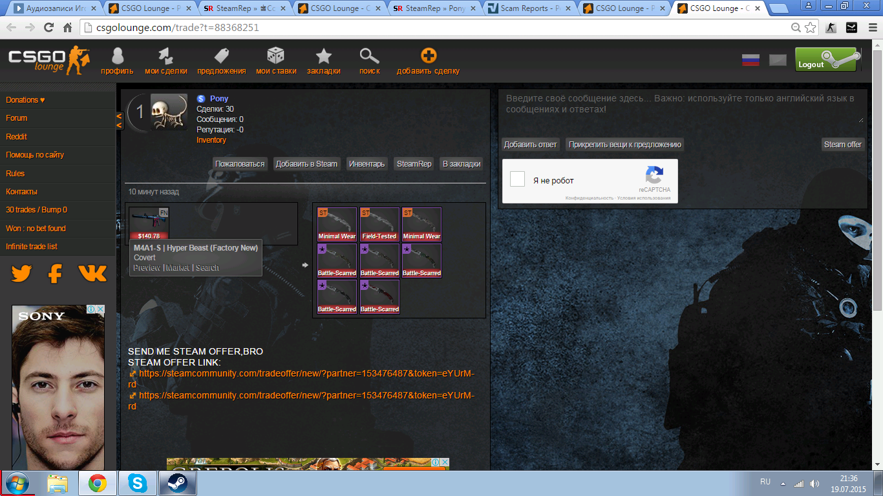Click the message text input area

click(682, 107)
